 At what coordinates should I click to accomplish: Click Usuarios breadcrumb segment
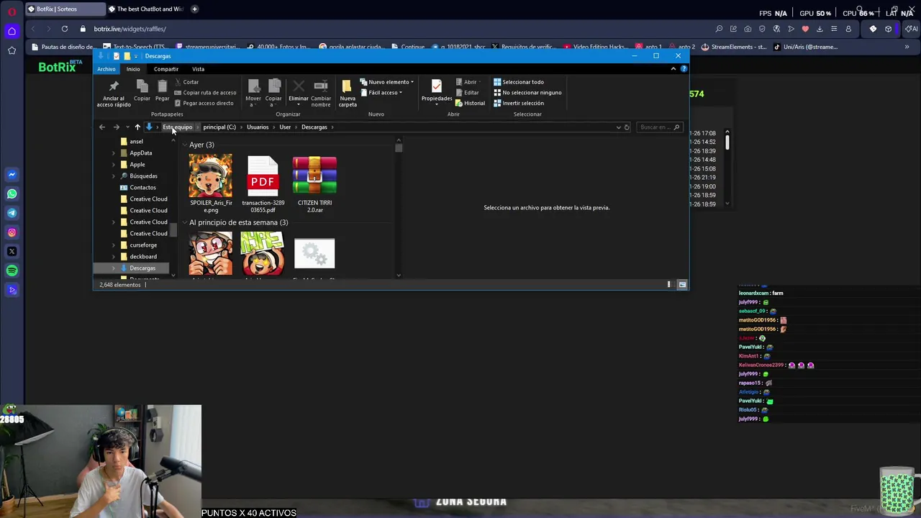(x=258, y=127)
